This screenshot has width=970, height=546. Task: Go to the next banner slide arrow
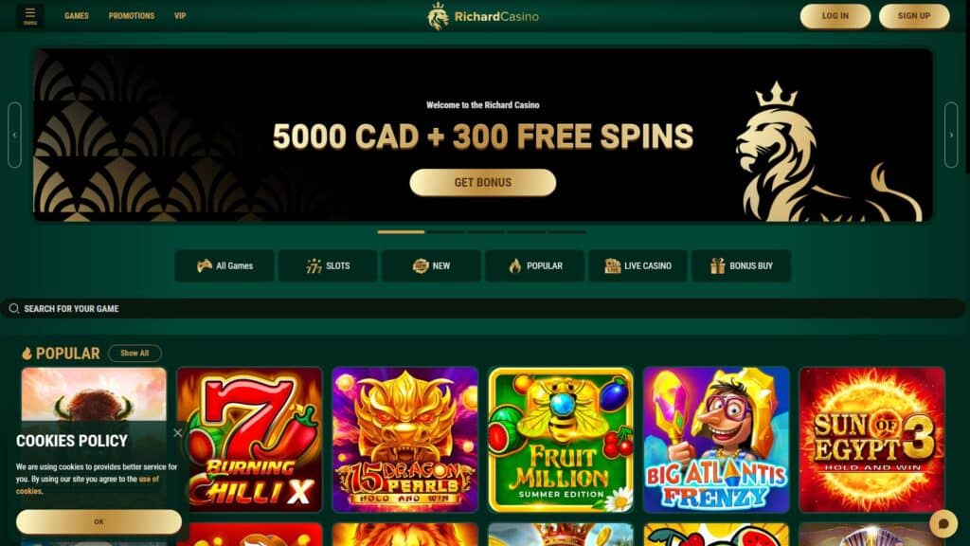(x=951, y=135)
